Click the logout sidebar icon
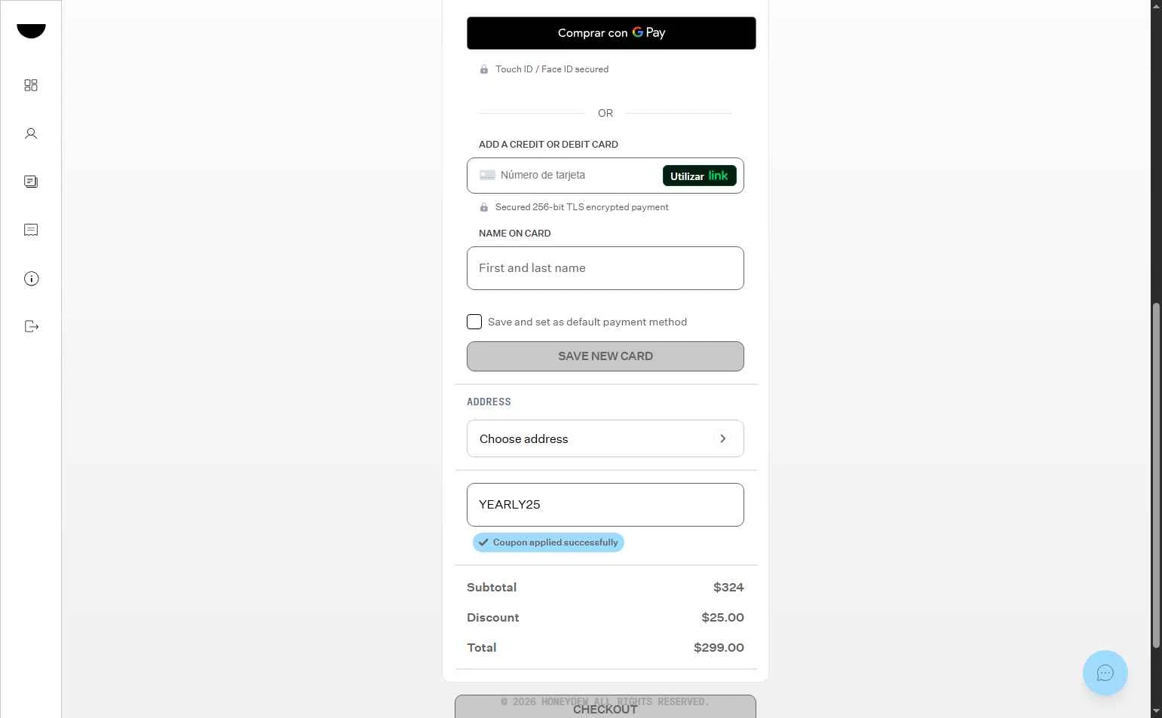 click(31, 326)
